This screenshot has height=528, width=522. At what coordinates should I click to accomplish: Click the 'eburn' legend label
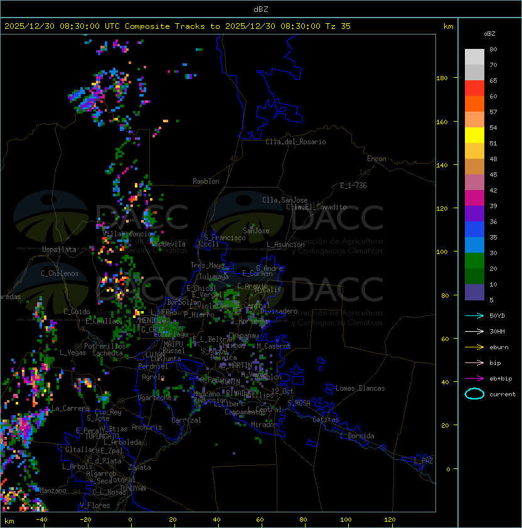coord(499,347)
